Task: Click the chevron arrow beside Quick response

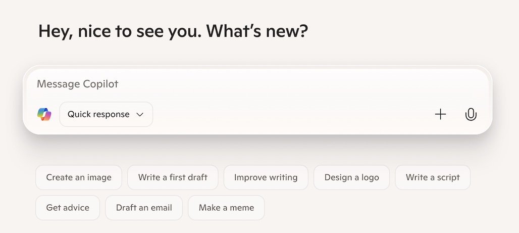Action: 140,115
